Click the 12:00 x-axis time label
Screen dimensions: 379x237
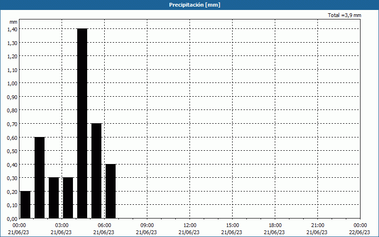click(190, 226)
